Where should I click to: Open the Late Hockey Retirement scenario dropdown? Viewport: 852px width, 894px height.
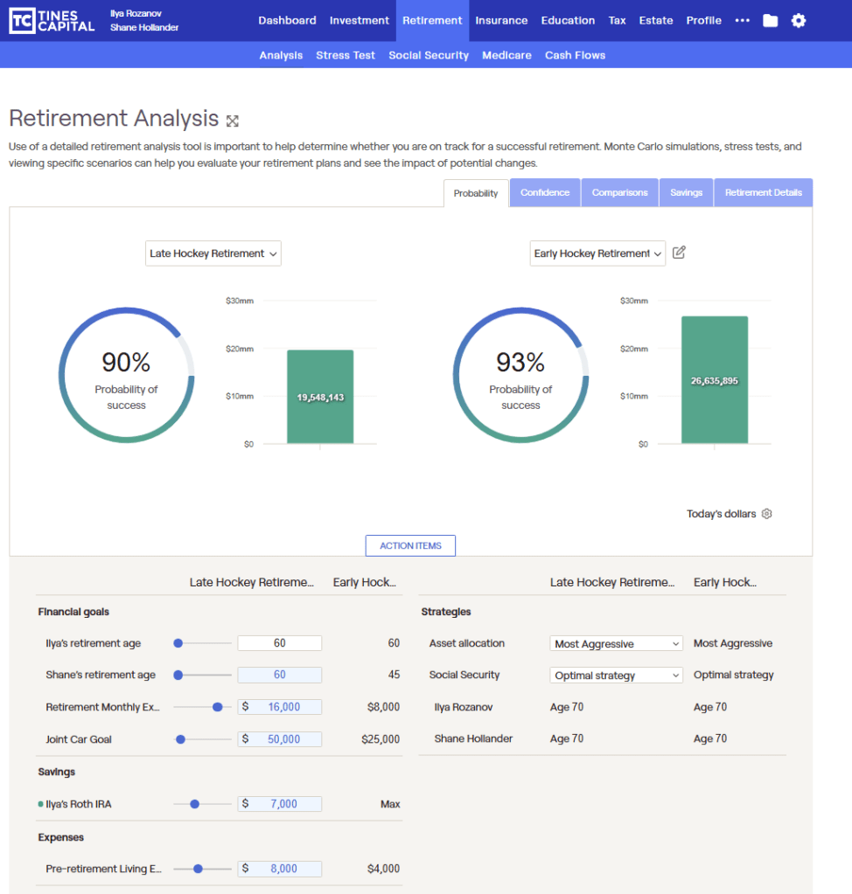coord(213,253)
